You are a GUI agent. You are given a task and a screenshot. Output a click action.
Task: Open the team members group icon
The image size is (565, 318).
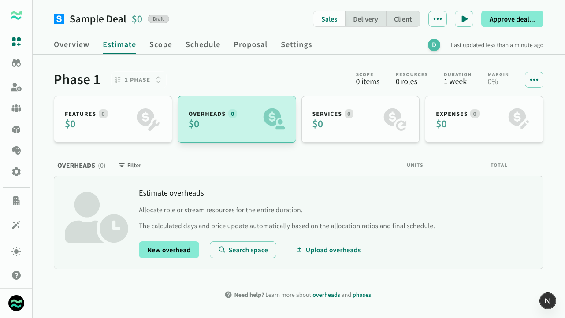(x=16, y=108)
